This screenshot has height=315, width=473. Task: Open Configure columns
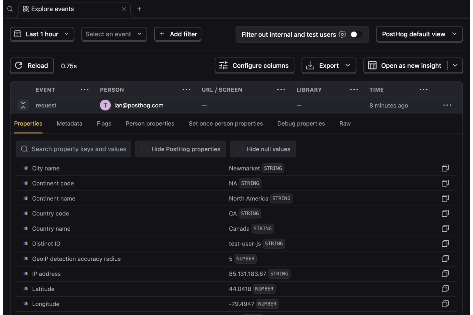(x=254, y=66)
